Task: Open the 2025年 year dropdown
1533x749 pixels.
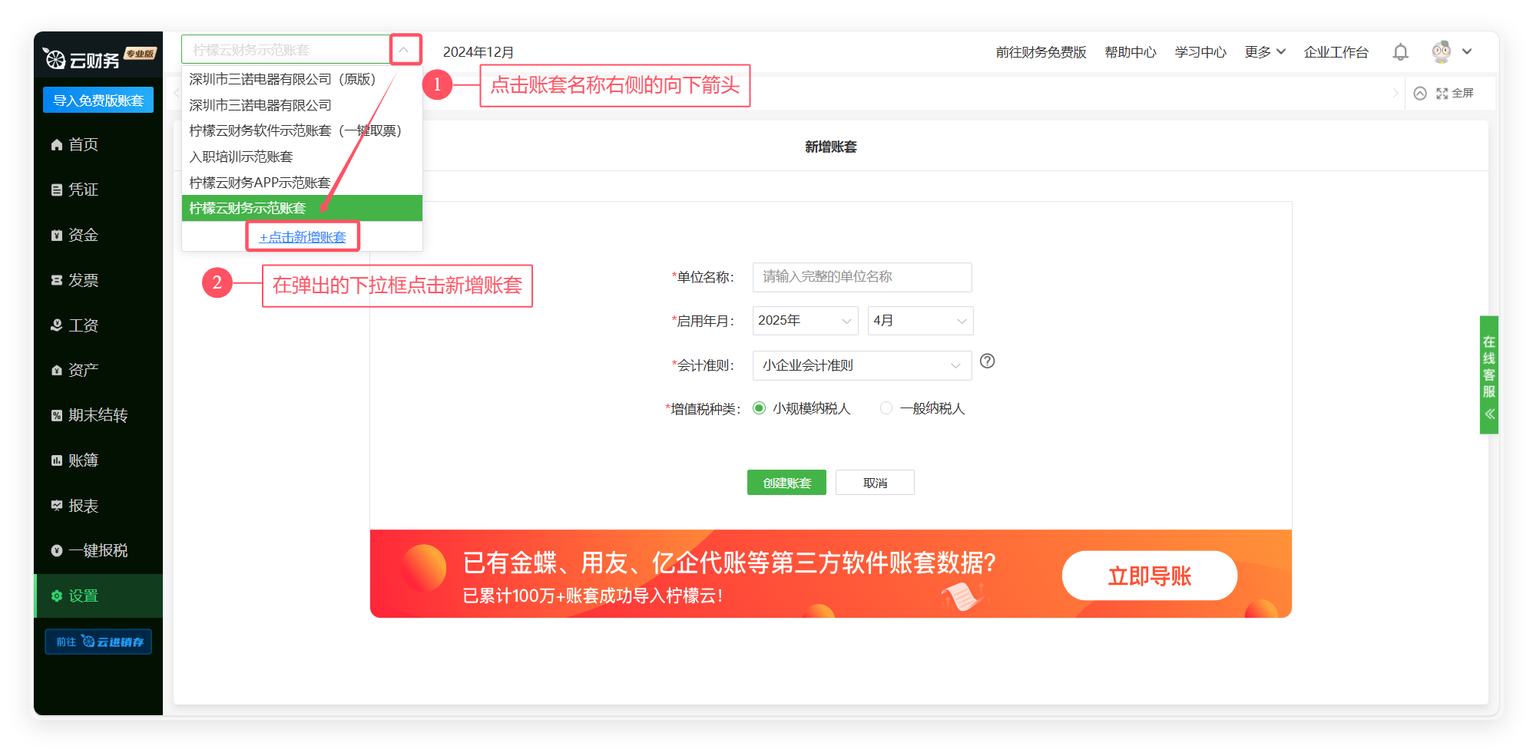Action: tap(804, 321)
